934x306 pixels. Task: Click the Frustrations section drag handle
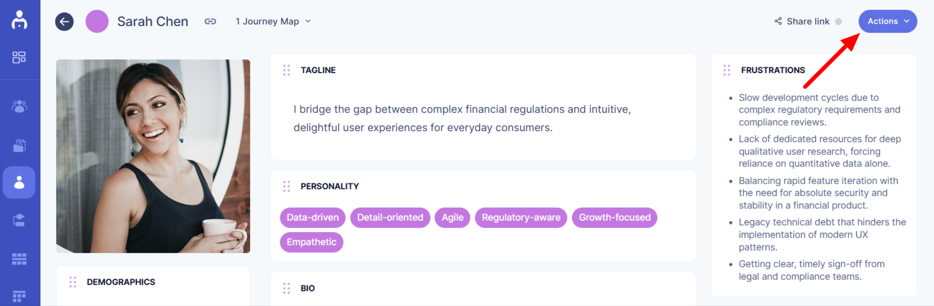[727, 70]
